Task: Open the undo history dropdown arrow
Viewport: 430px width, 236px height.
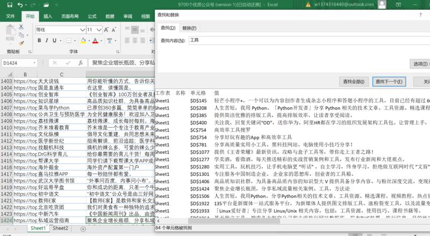Action: 26,5
